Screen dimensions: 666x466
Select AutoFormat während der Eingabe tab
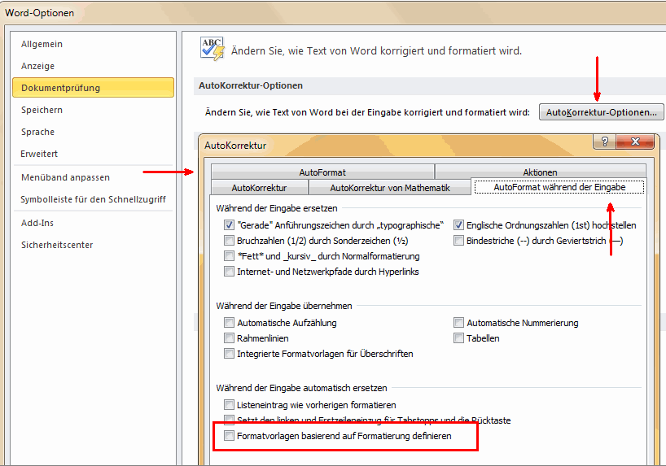point(559,188)
